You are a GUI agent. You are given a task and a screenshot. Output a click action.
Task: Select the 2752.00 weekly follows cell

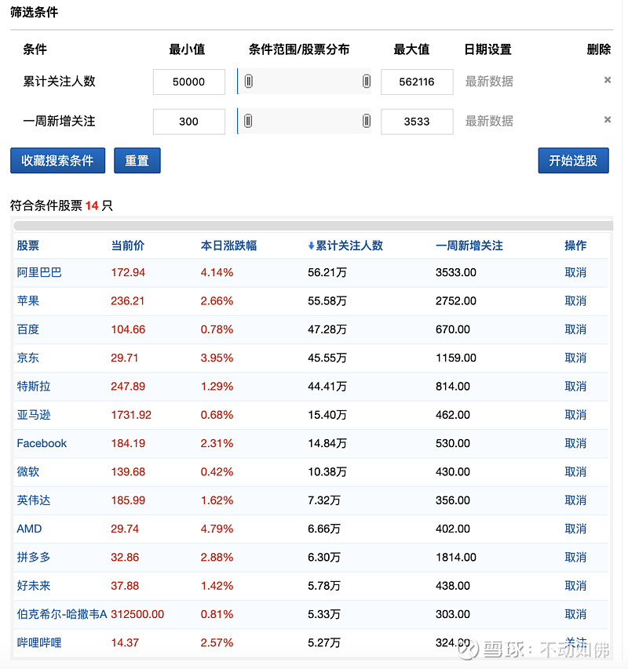456,301
